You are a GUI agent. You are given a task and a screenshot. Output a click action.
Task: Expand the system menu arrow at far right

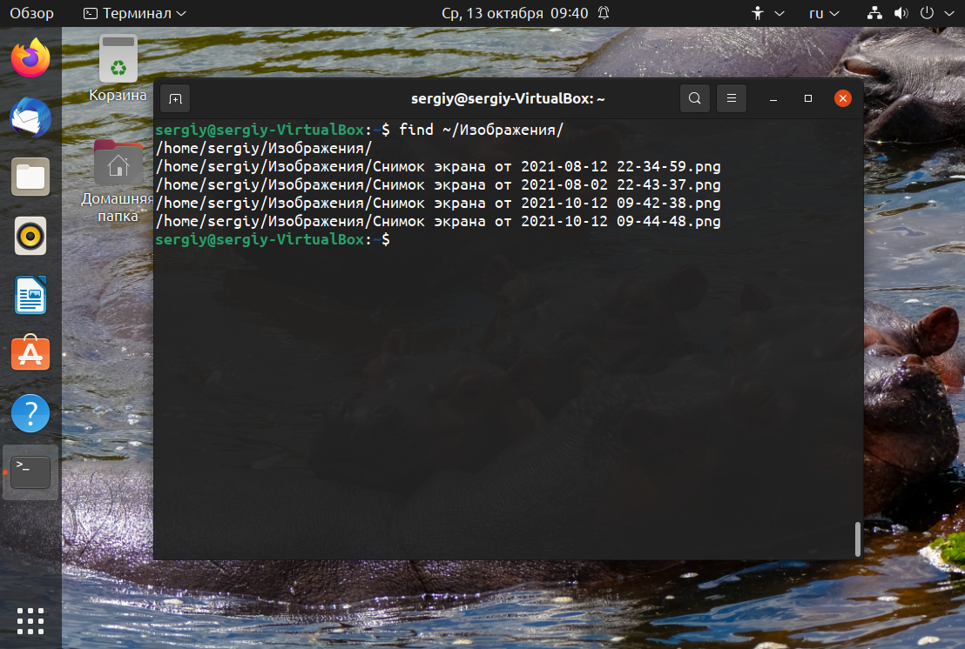coord(949,13)
